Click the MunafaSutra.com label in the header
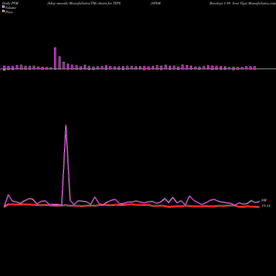Image resolution: width=276 pixels, height=276 pixels. click(x=262, y=3)
